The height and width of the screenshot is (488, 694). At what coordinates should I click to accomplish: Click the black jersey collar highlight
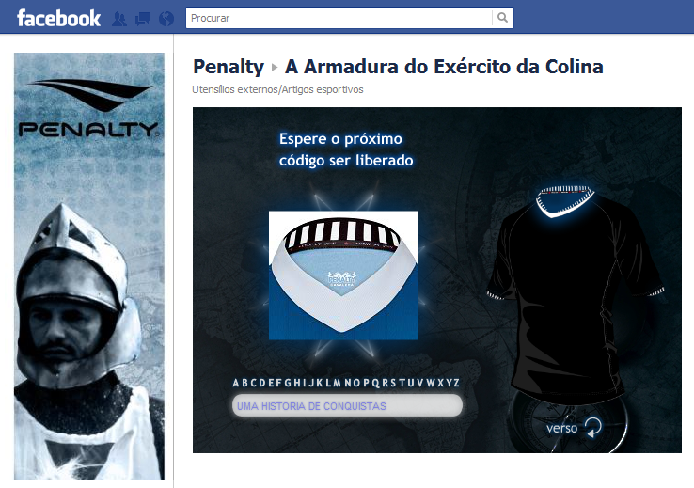pos(564,202)
